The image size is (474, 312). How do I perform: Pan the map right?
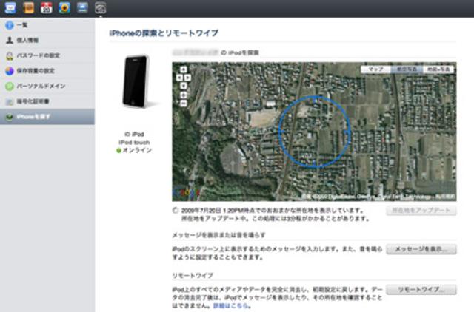click(187, 78)
